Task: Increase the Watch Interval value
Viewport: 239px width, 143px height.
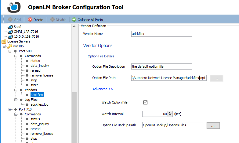Action: 171,113
